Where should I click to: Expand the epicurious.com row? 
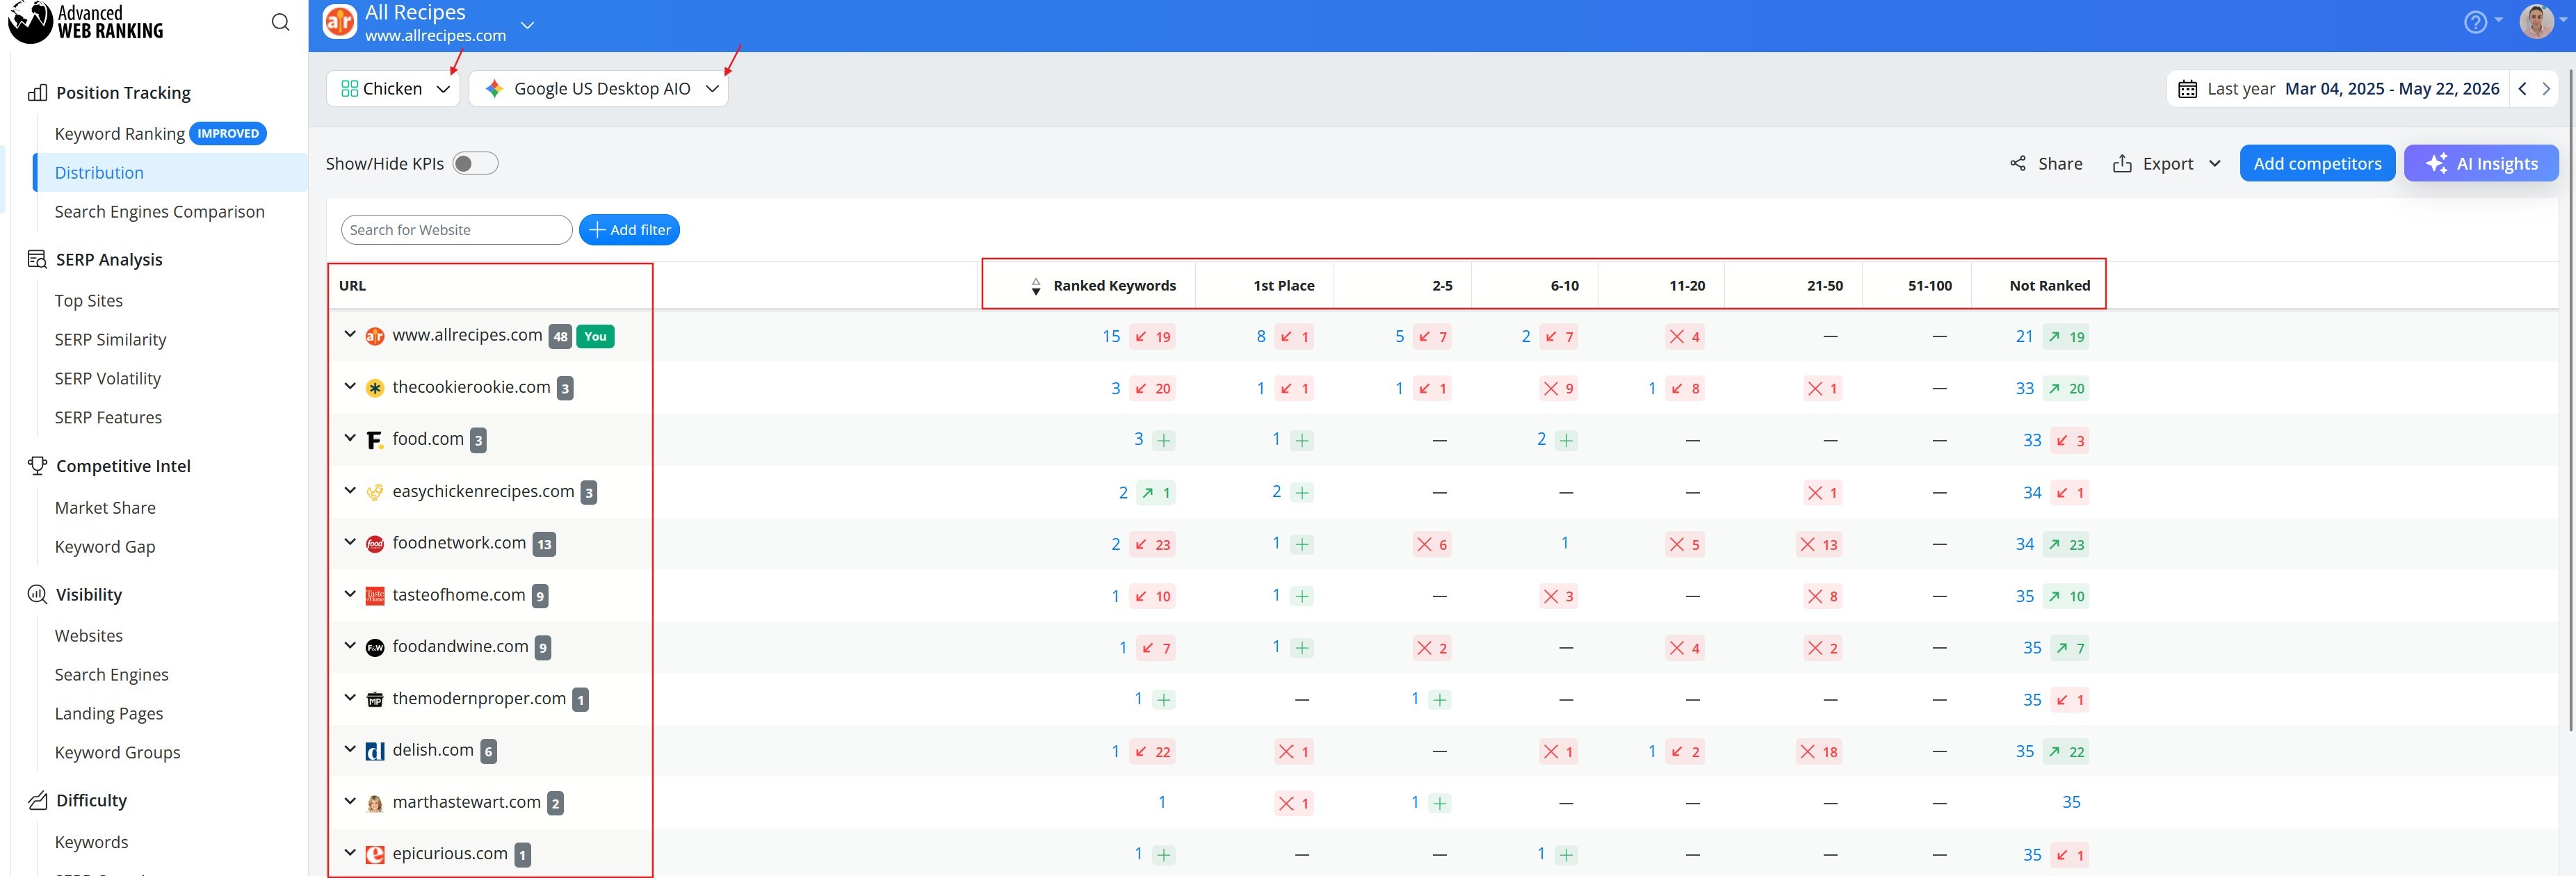click(x=350, y=853)
